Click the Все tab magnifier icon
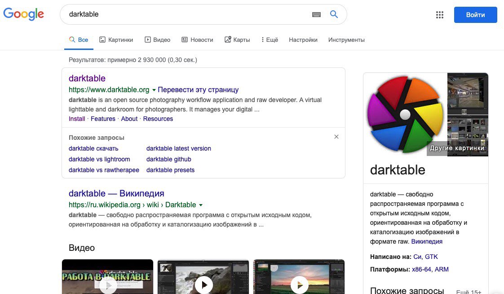This screenshot has width=504, height=294. click(x=72, y=39)
